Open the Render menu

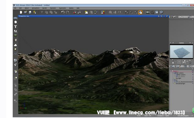click(44, 8)
